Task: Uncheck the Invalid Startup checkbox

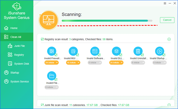Action: pyautogui.click(x=164, y=55)
